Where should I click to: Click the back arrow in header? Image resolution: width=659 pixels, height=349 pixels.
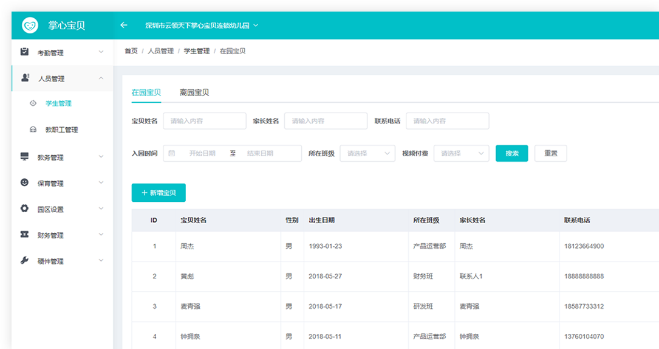(124, 26)
